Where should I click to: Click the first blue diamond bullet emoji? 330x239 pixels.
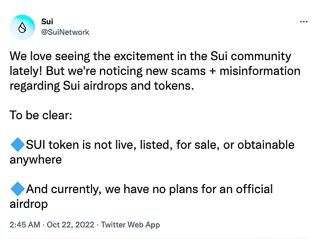coord(17,145)
